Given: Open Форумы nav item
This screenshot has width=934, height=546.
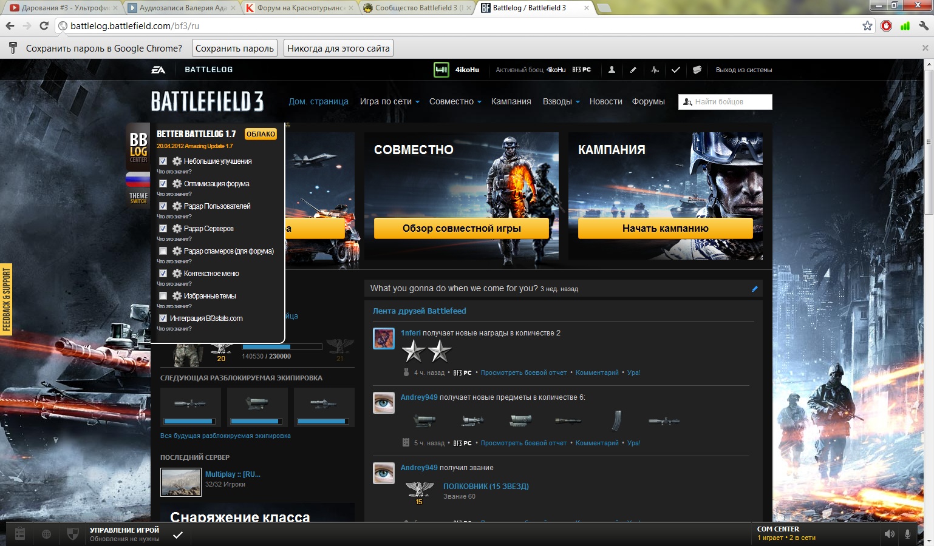Looking at the screenshot, I should 648,101.
